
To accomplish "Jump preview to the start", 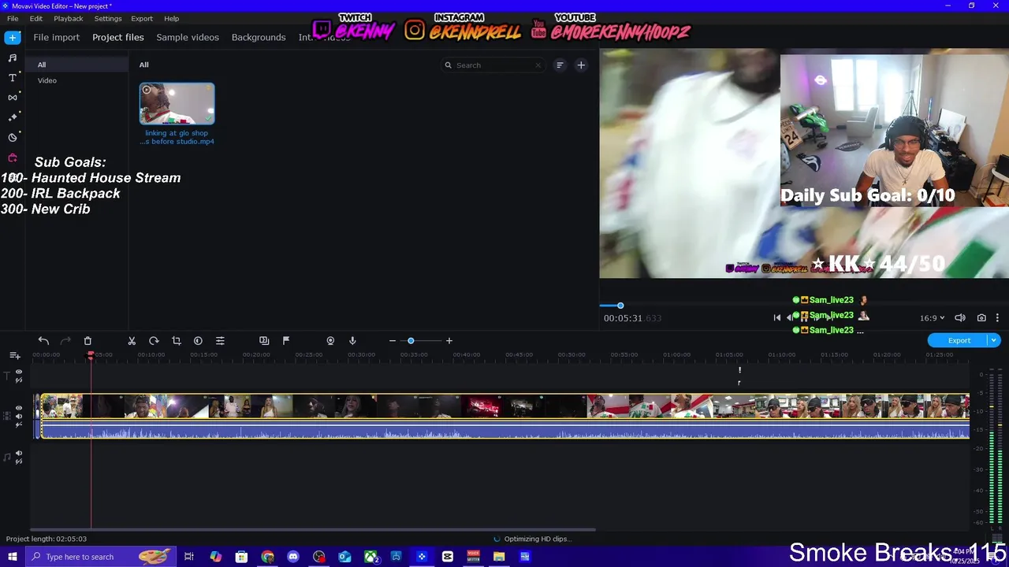I will coord(776,317).
